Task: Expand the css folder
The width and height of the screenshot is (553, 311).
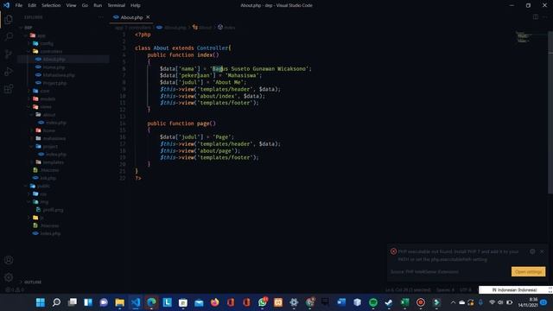Action: pyautogui.click(x=43, y=194)
